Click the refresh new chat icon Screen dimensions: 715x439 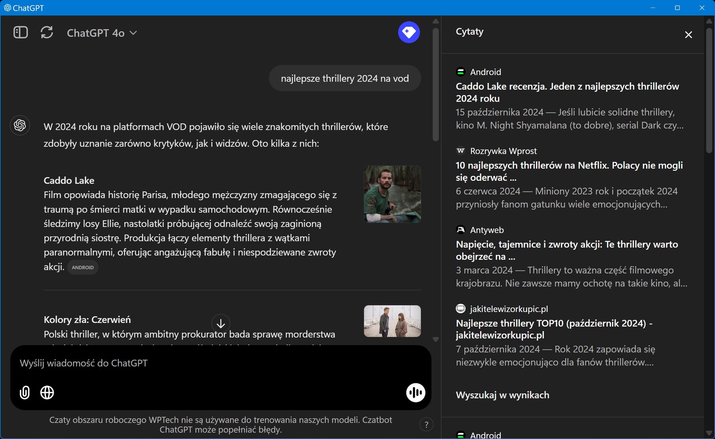click(47, 32)
